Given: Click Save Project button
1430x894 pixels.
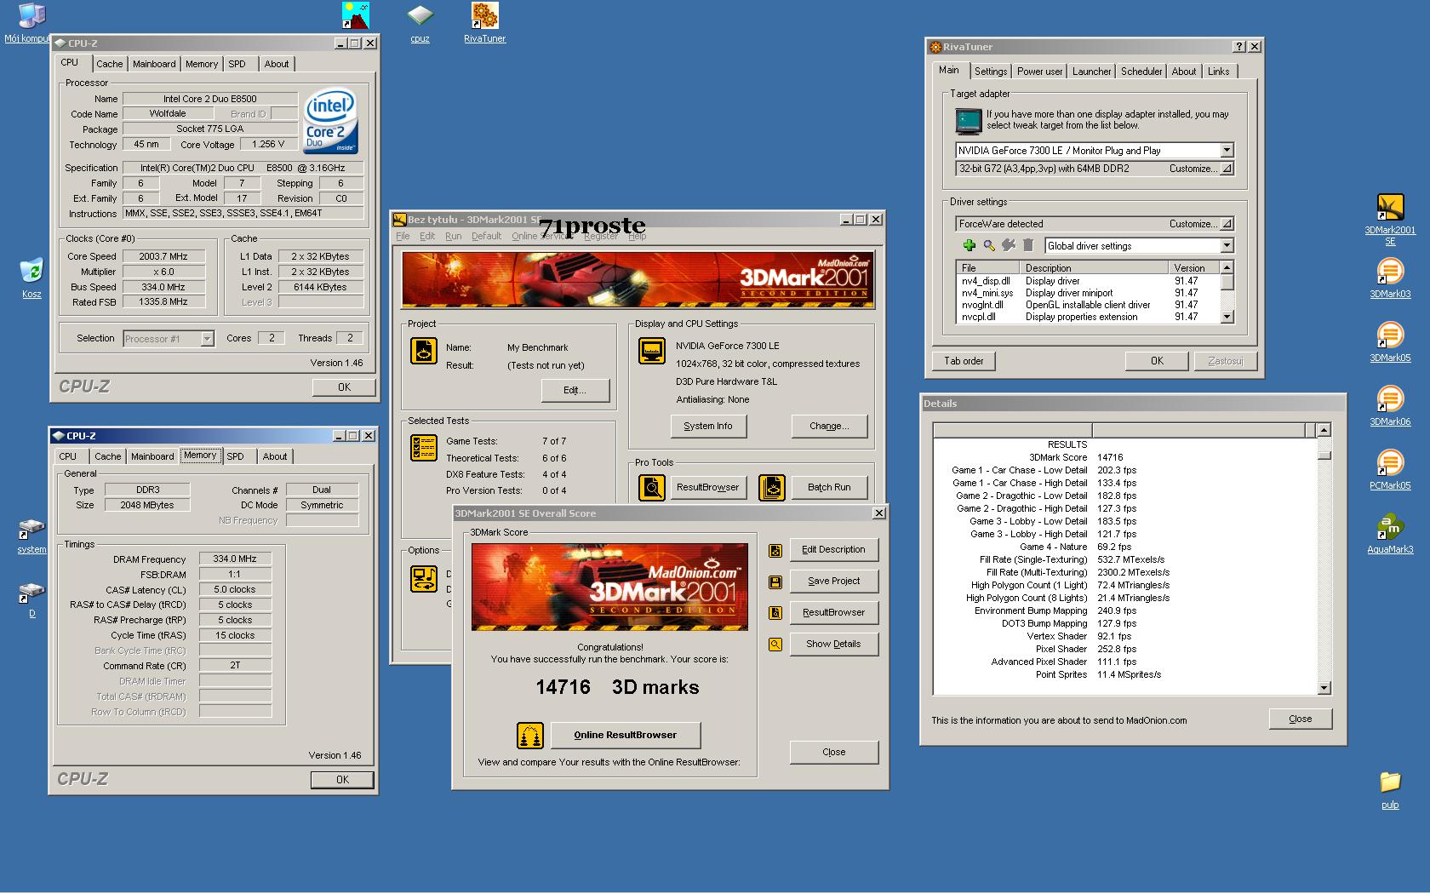Looking at the screenshot, I should [834, 581].
